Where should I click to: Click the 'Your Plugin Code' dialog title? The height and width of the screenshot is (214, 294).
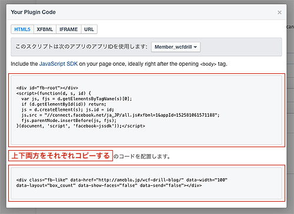(34, 12)
